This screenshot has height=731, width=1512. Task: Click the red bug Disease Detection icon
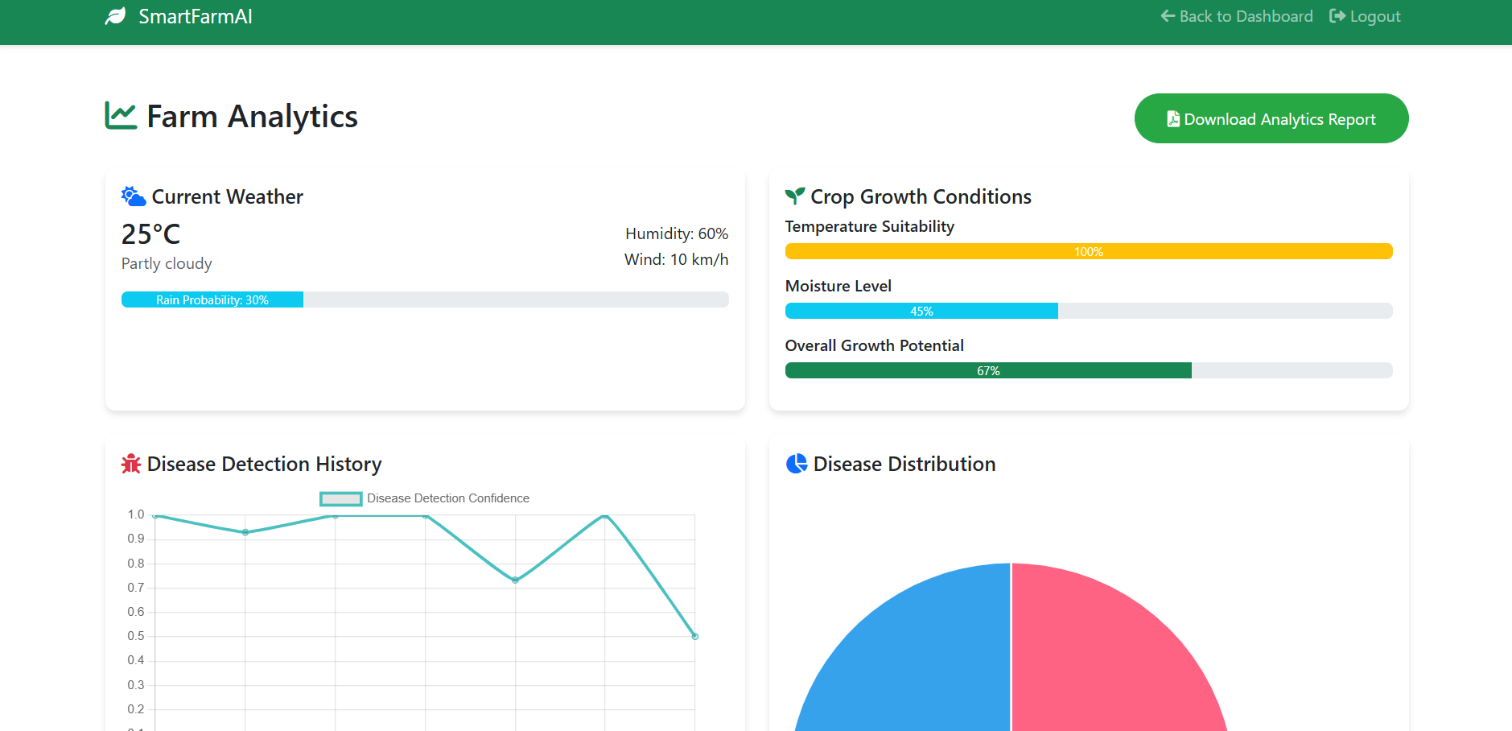(131, 465)
